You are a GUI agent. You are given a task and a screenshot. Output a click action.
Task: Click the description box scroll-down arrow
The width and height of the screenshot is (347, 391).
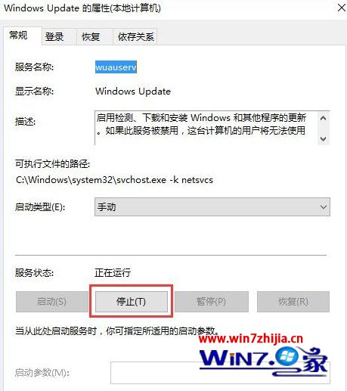tap(324, 138)
